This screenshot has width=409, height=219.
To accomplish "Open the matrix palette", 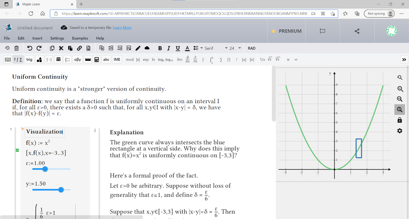I will tap(49, 59).
